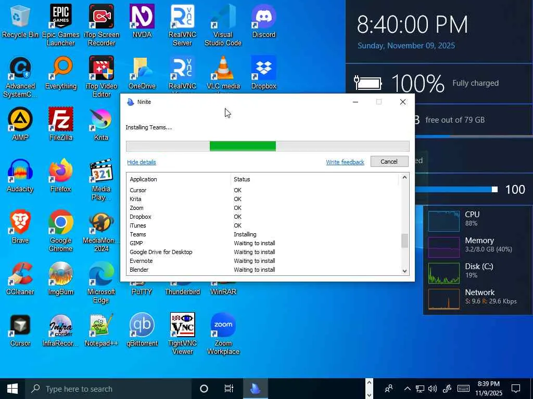Open the InfraRecorder shortcut
This screenshot has height=399, width=533.
pyautogui.click(x=61, y=330)
